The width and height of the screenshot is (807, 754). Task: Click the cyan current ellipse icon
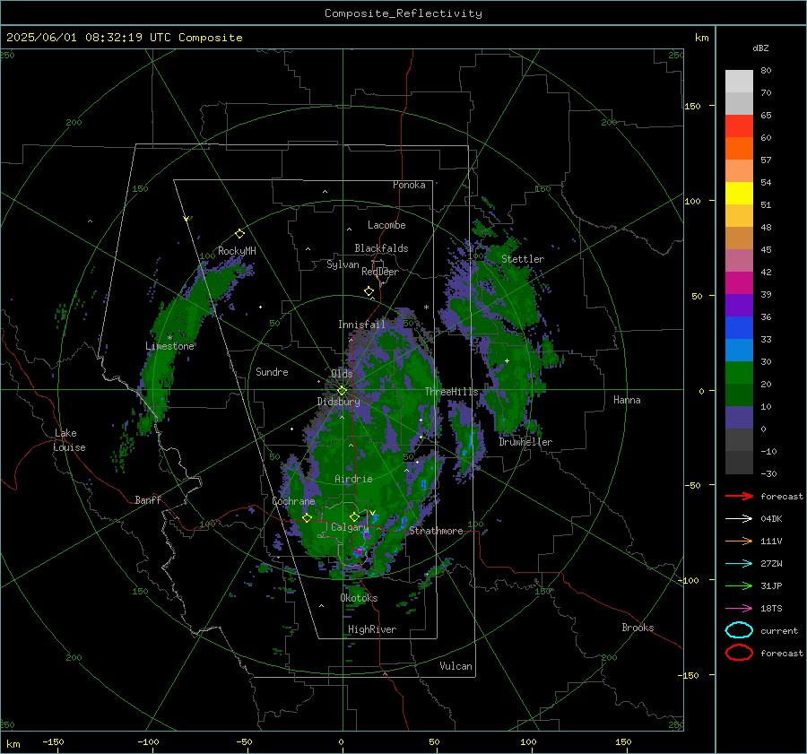point(739,630)
